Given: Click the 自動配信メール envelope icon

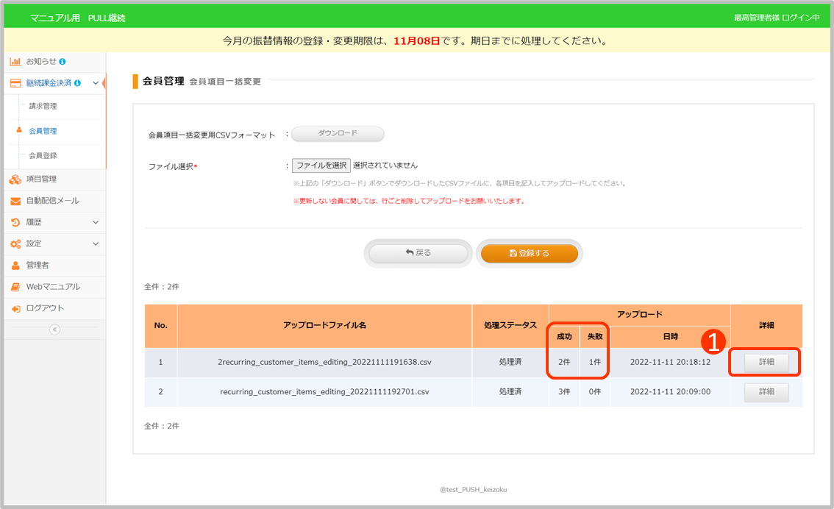Looking at the screenshot, I should coord(15,201).
